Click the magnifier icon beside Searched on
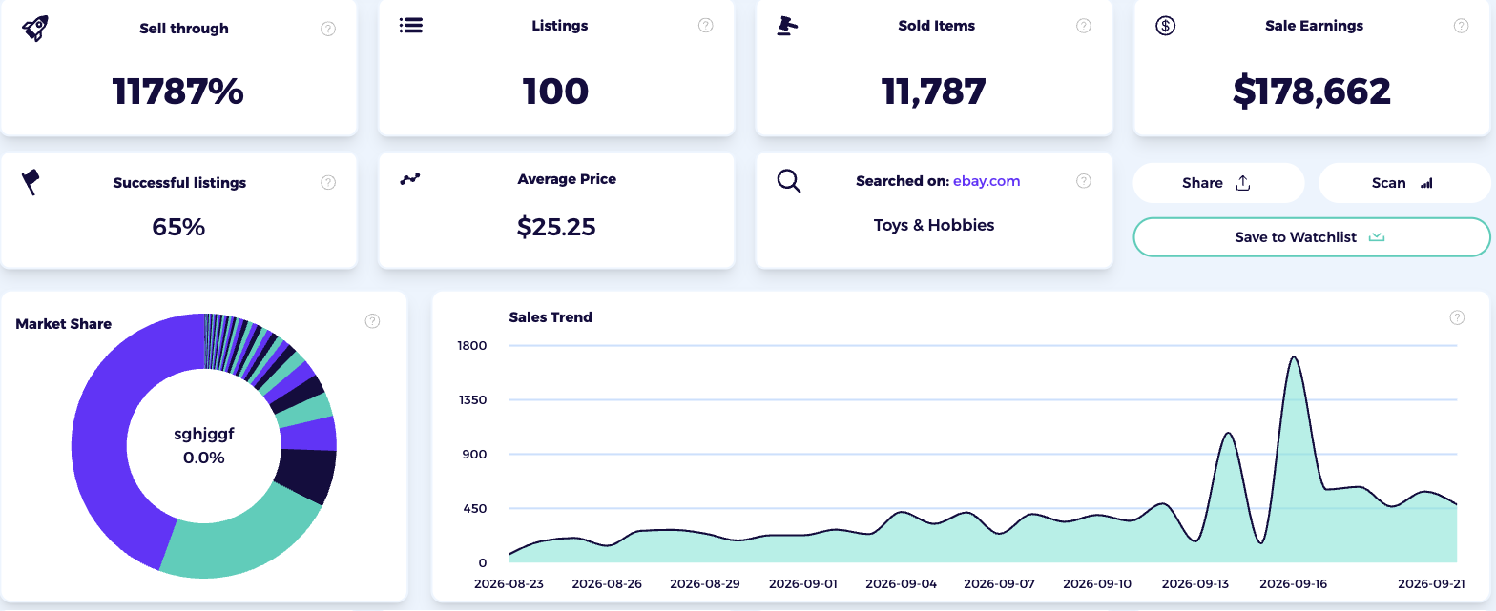Viewport: 1496px width, 611px height. [x=789, y=181]
